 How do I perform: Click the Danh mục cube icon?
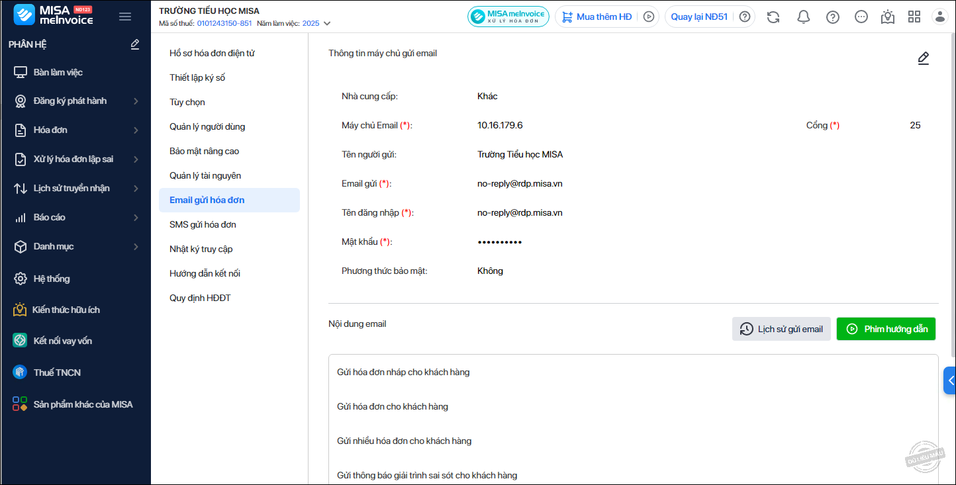[21, 247]
